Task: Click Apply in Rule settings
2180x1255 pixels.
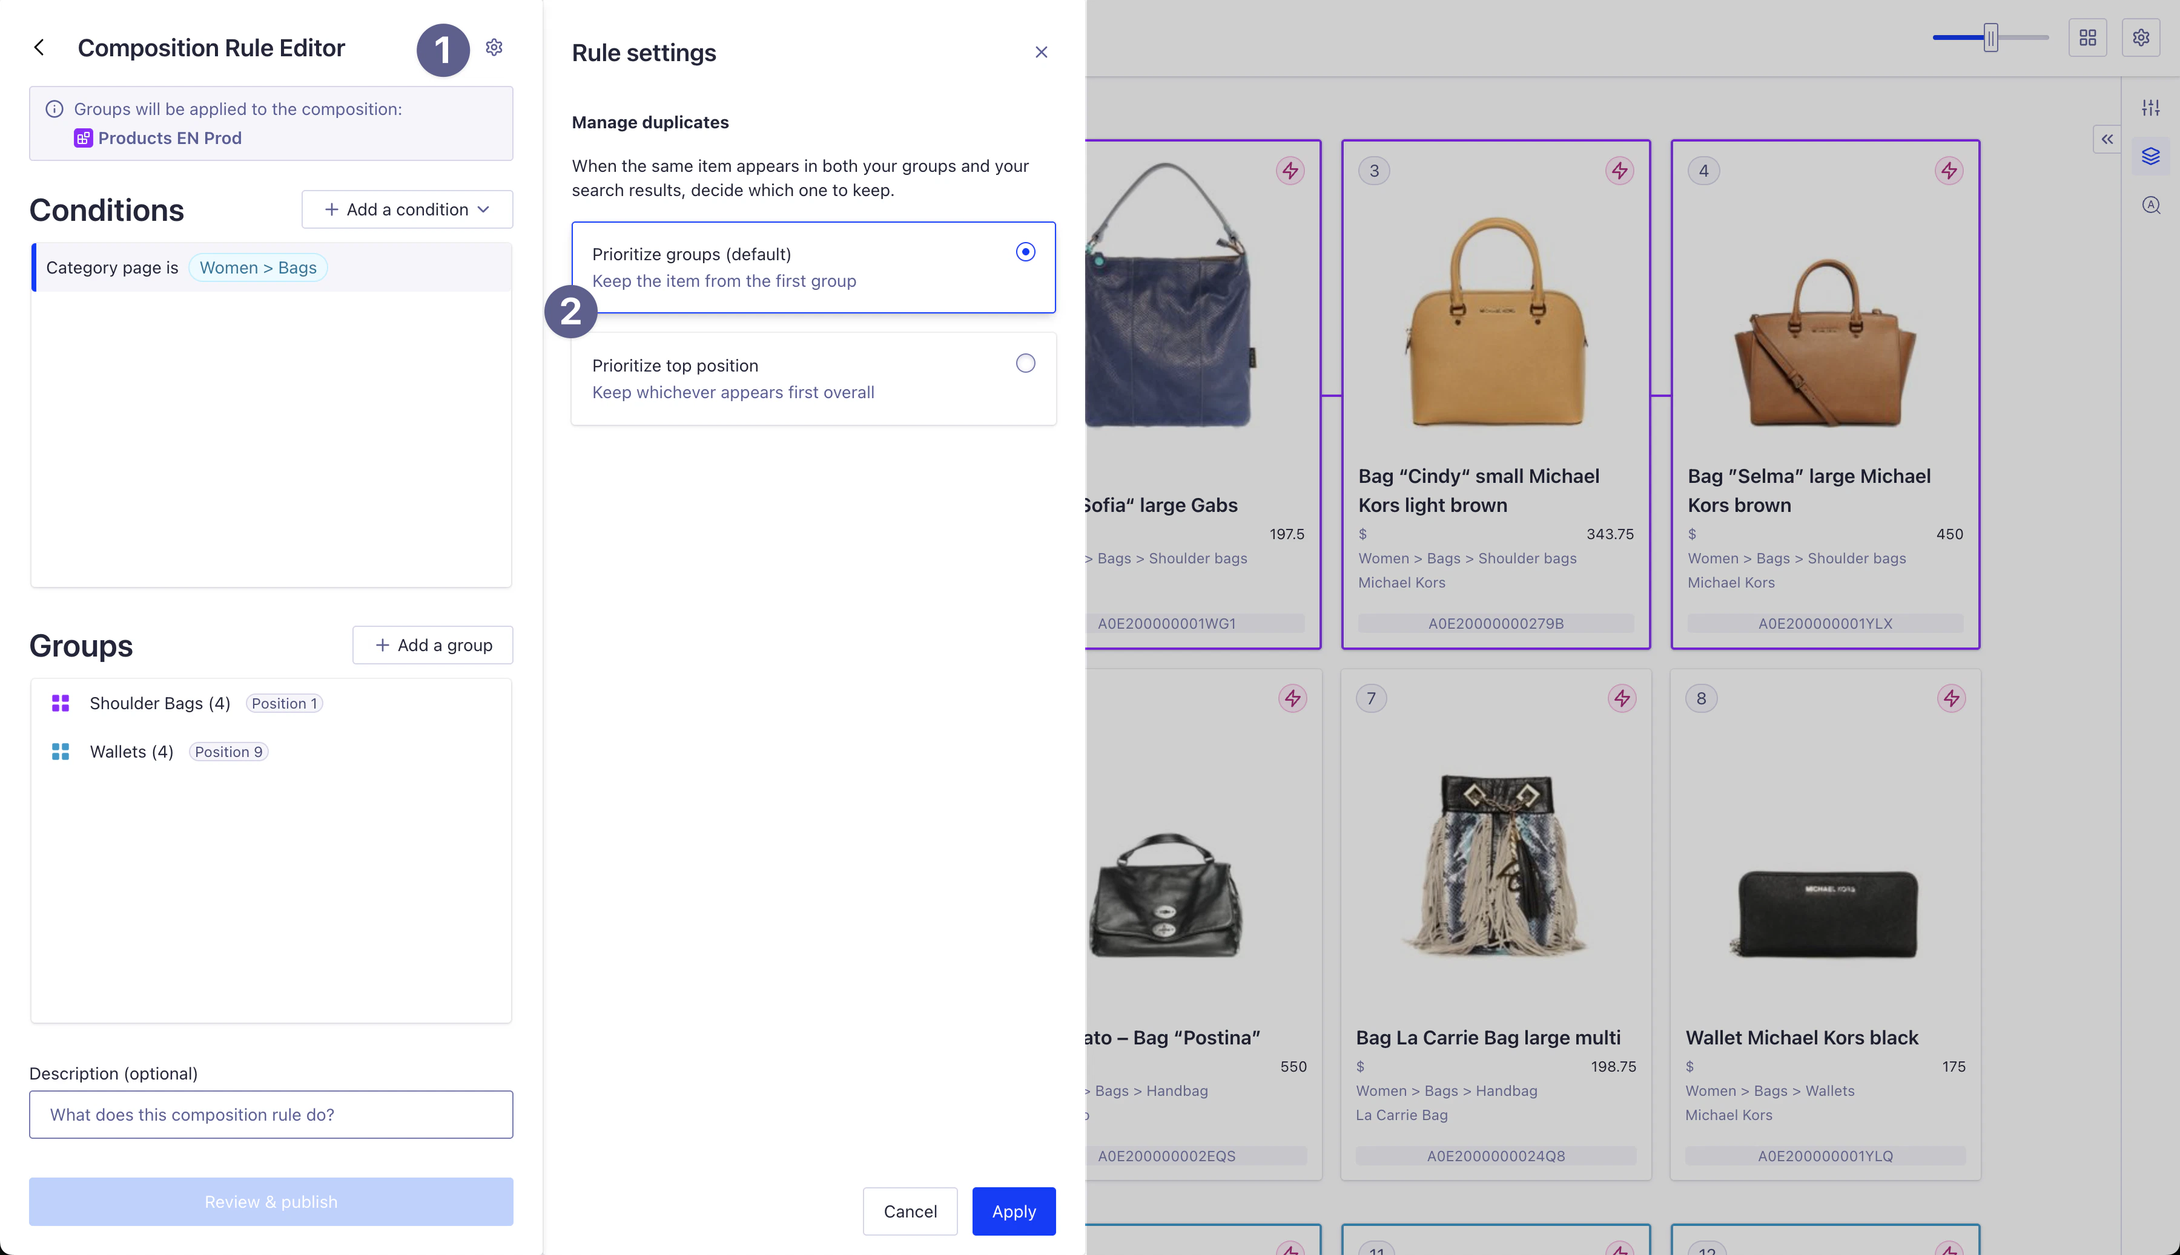Action: coord(1013,1211)
